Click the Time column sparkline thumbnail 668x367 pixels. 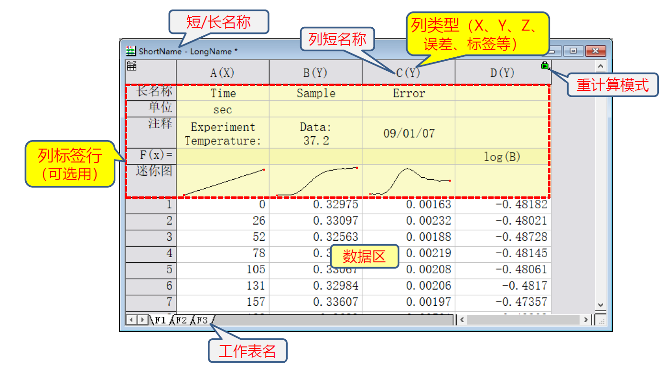pos(222,182)
